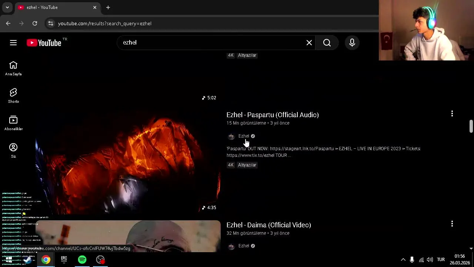
Task: Open options menu for Daima video
Action: 452,224
